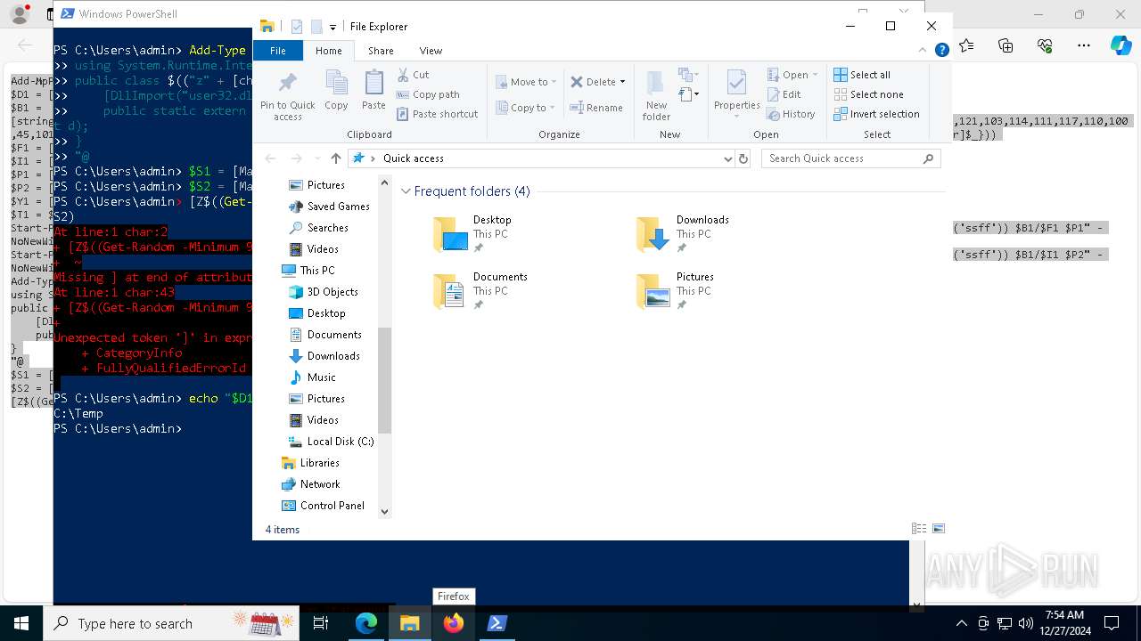Click Paste shortcut command

pos(437,114)
